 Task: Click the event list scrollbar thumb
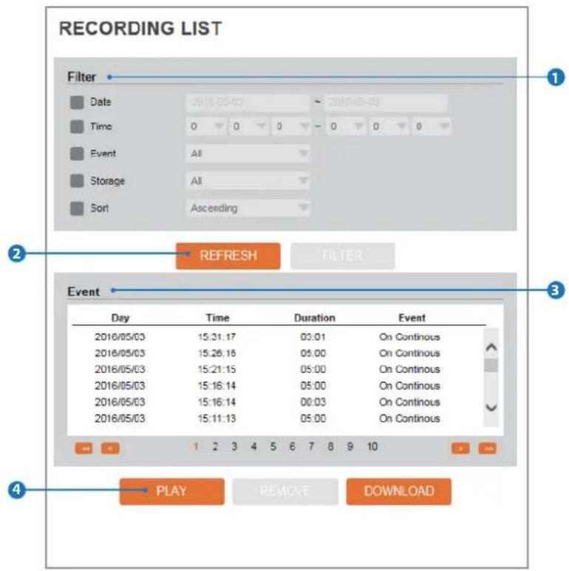tap(491, 365)
